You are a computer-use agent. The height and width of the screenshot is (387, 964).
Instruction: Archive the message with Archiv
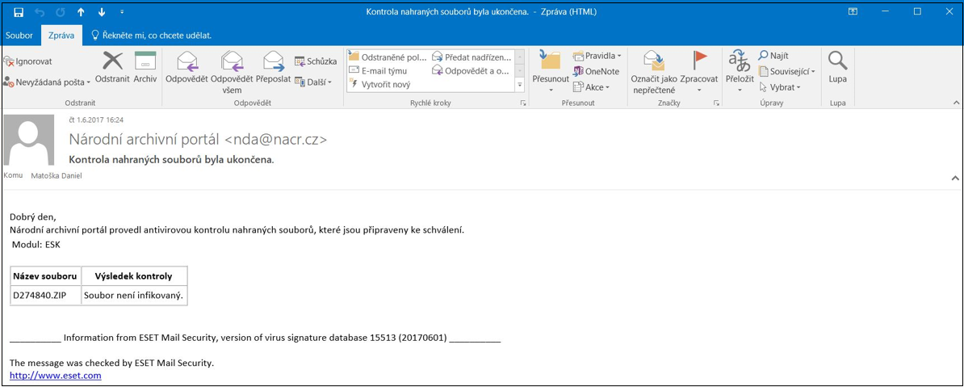145,68
